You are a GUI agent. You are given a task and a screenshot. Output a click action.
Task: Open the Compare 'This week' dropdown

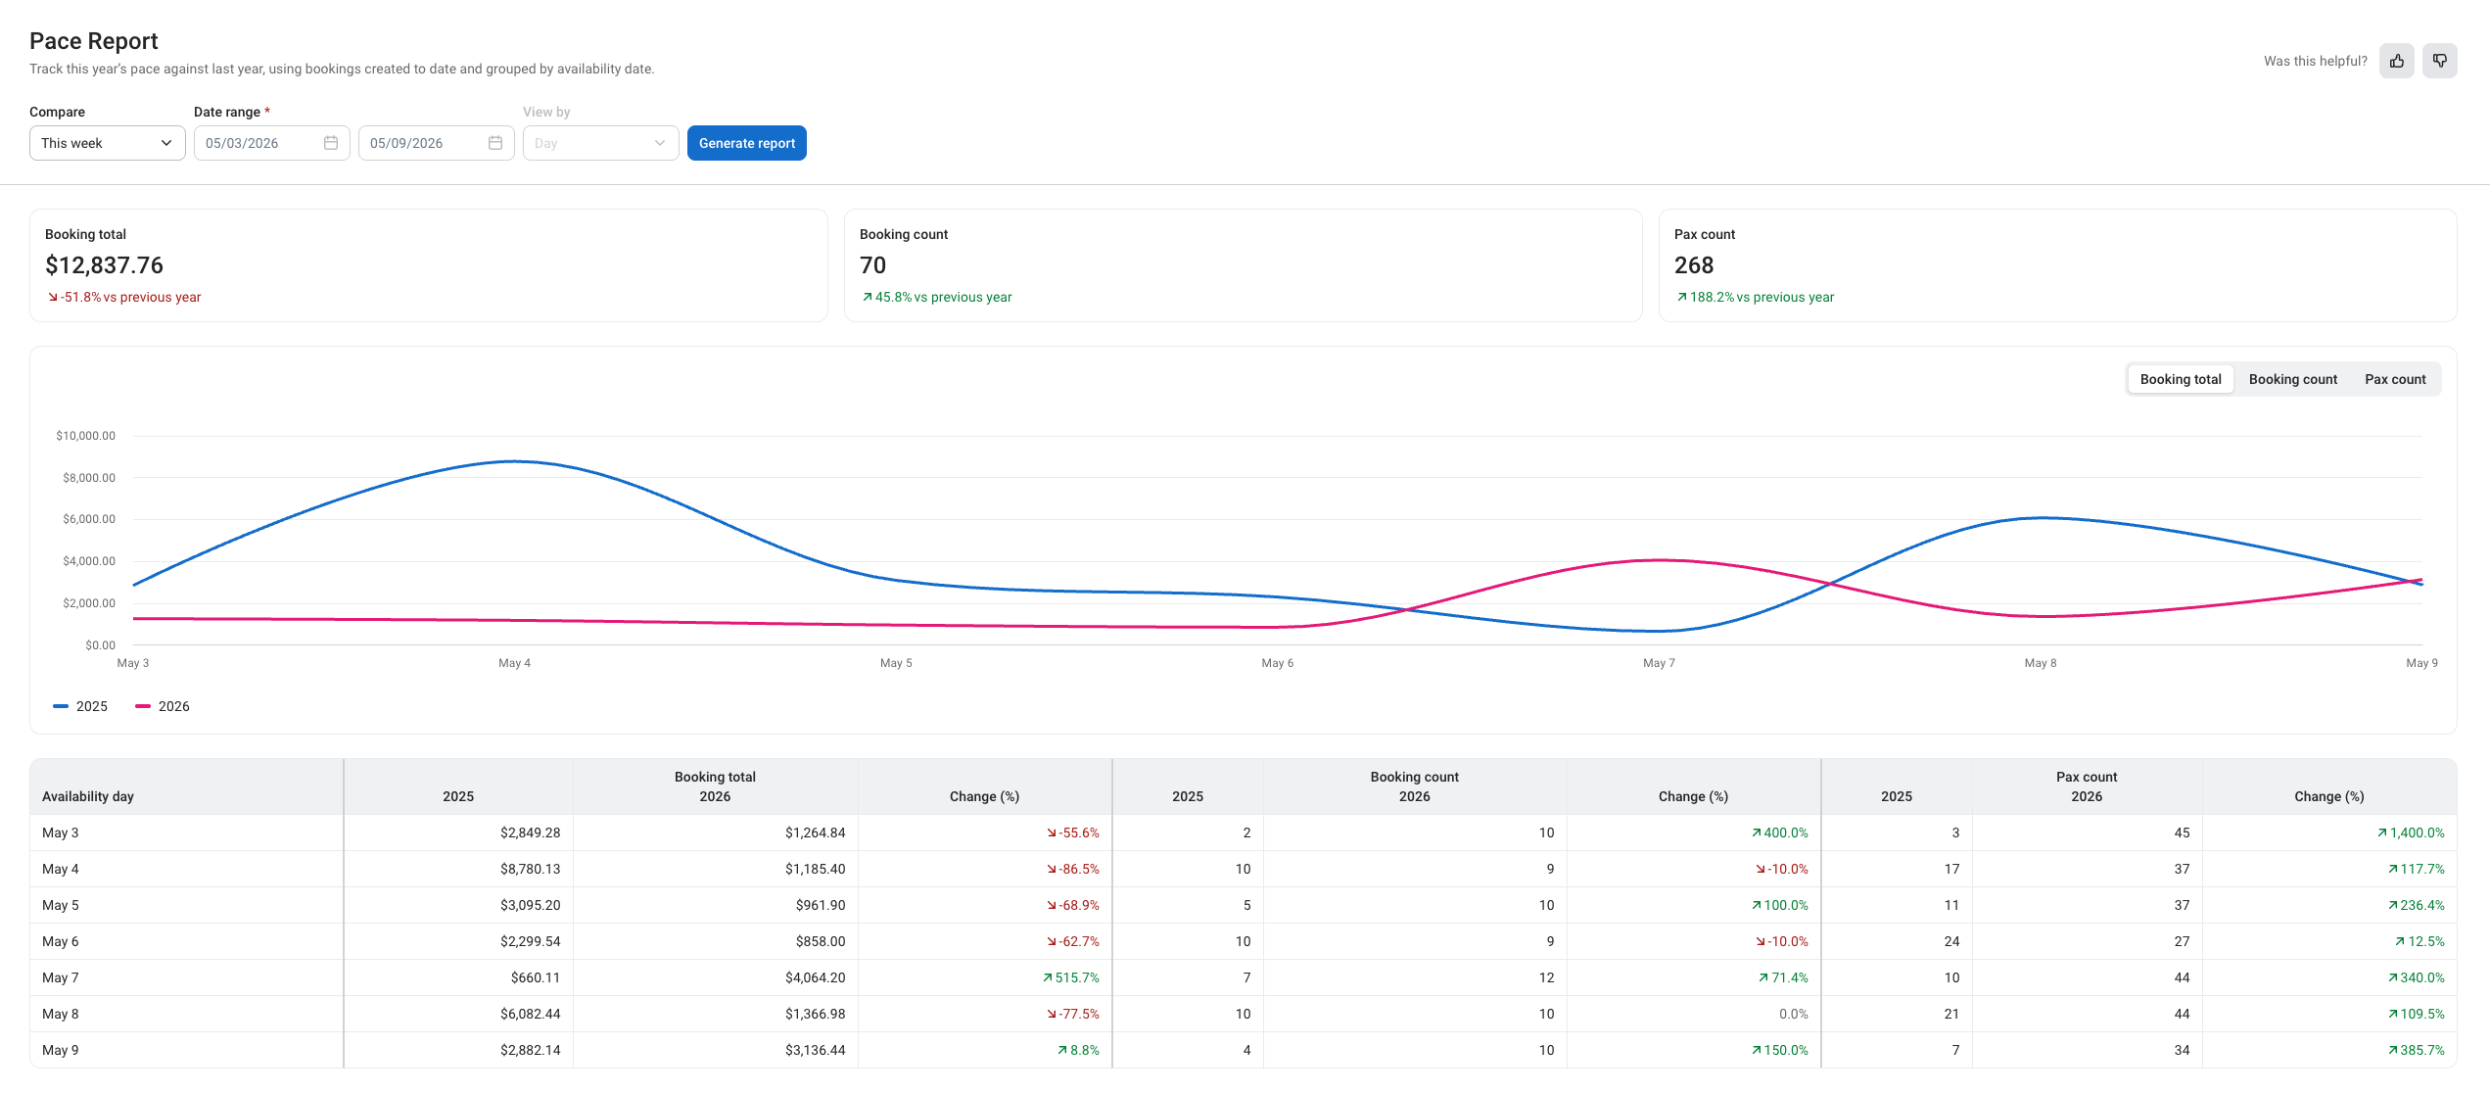[108, 143]
